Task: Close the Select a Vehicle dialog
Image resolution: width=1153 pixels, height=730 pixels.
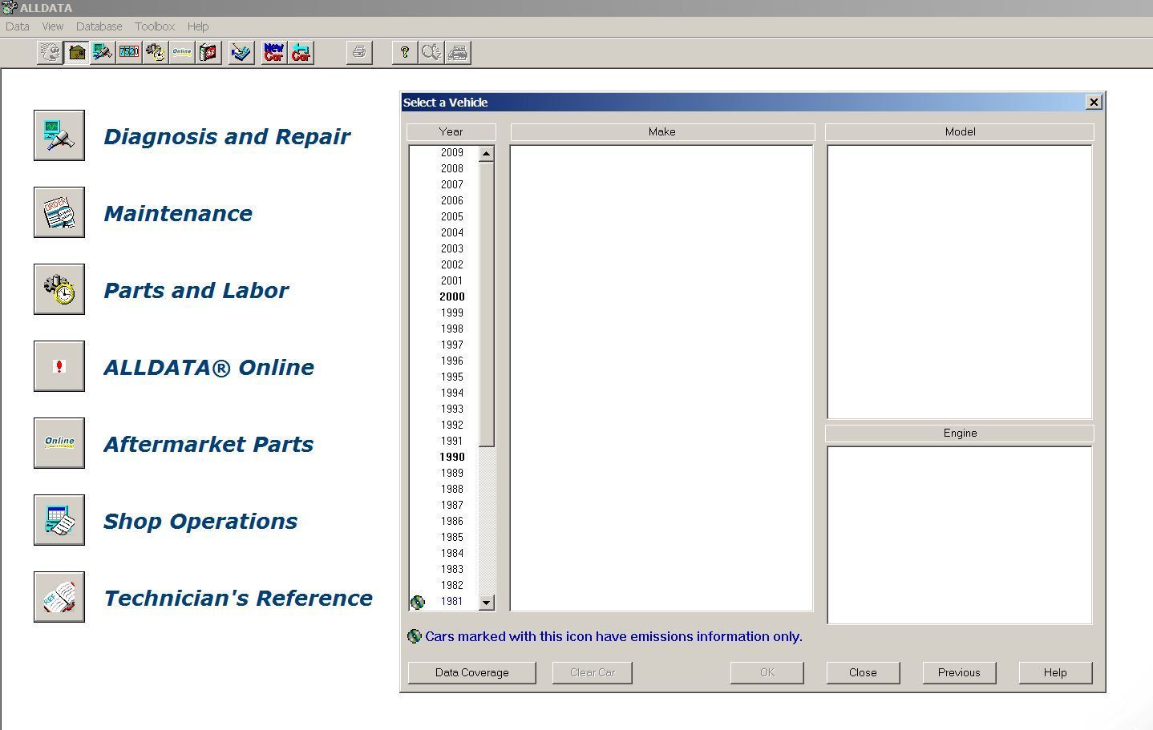Action: [x=1094, y=102]
